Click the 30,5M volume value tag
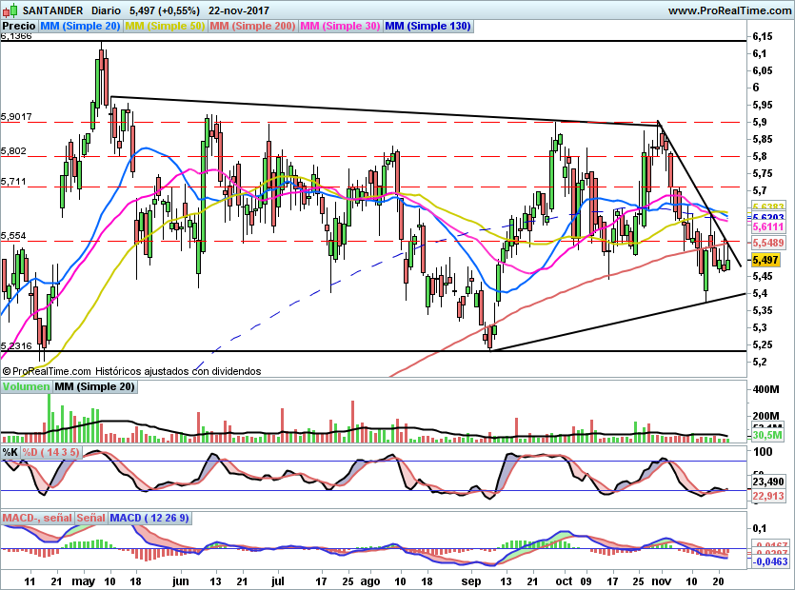 pyautogui.click(x=766, y=436)
